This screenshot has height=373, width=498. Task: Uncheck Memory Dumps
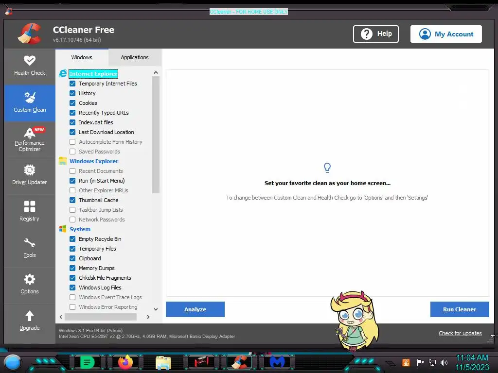pos(72,268)
